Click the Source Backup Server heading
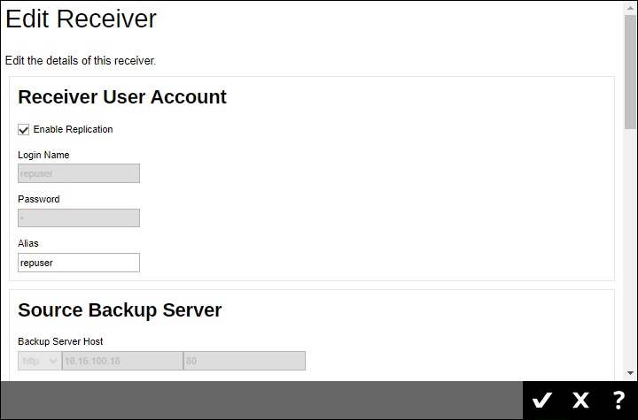638x420 pixels. point(120,310)
